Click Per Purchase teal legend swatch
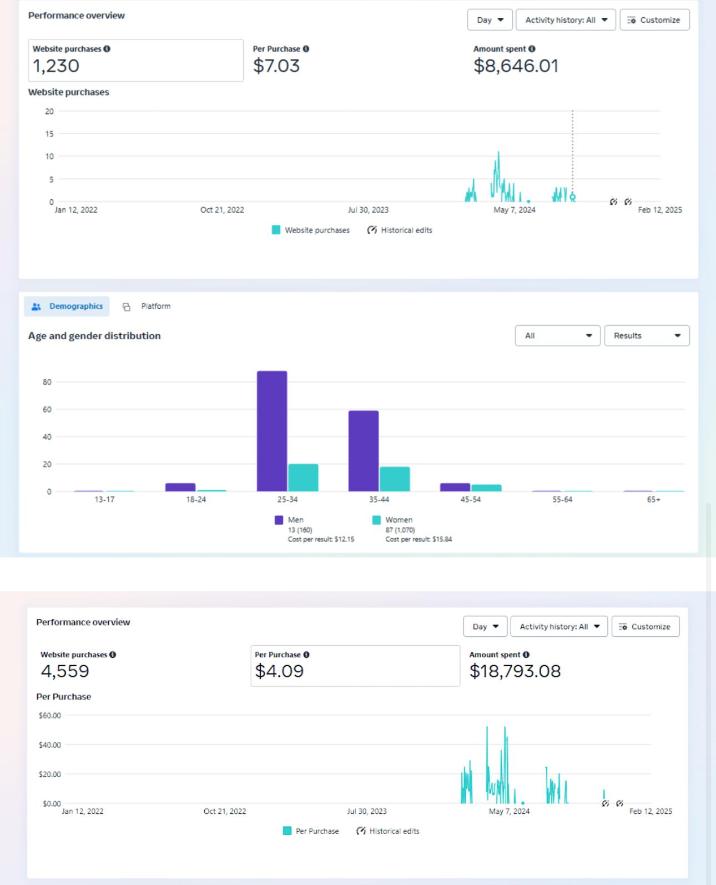The width and height of the screenshot is (716, 885). (287, 831)
